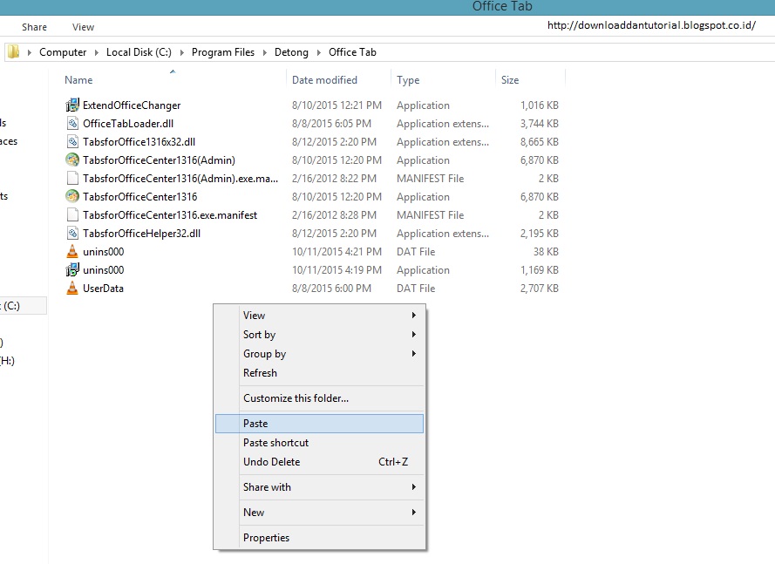Click the 2,707 KB size cell
Viewport: 775px width, 564px height.
pos(540,289)
